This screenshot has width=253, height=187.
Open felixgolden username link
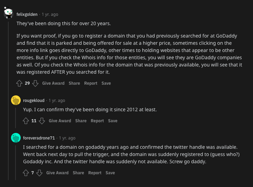coord(27,14)
